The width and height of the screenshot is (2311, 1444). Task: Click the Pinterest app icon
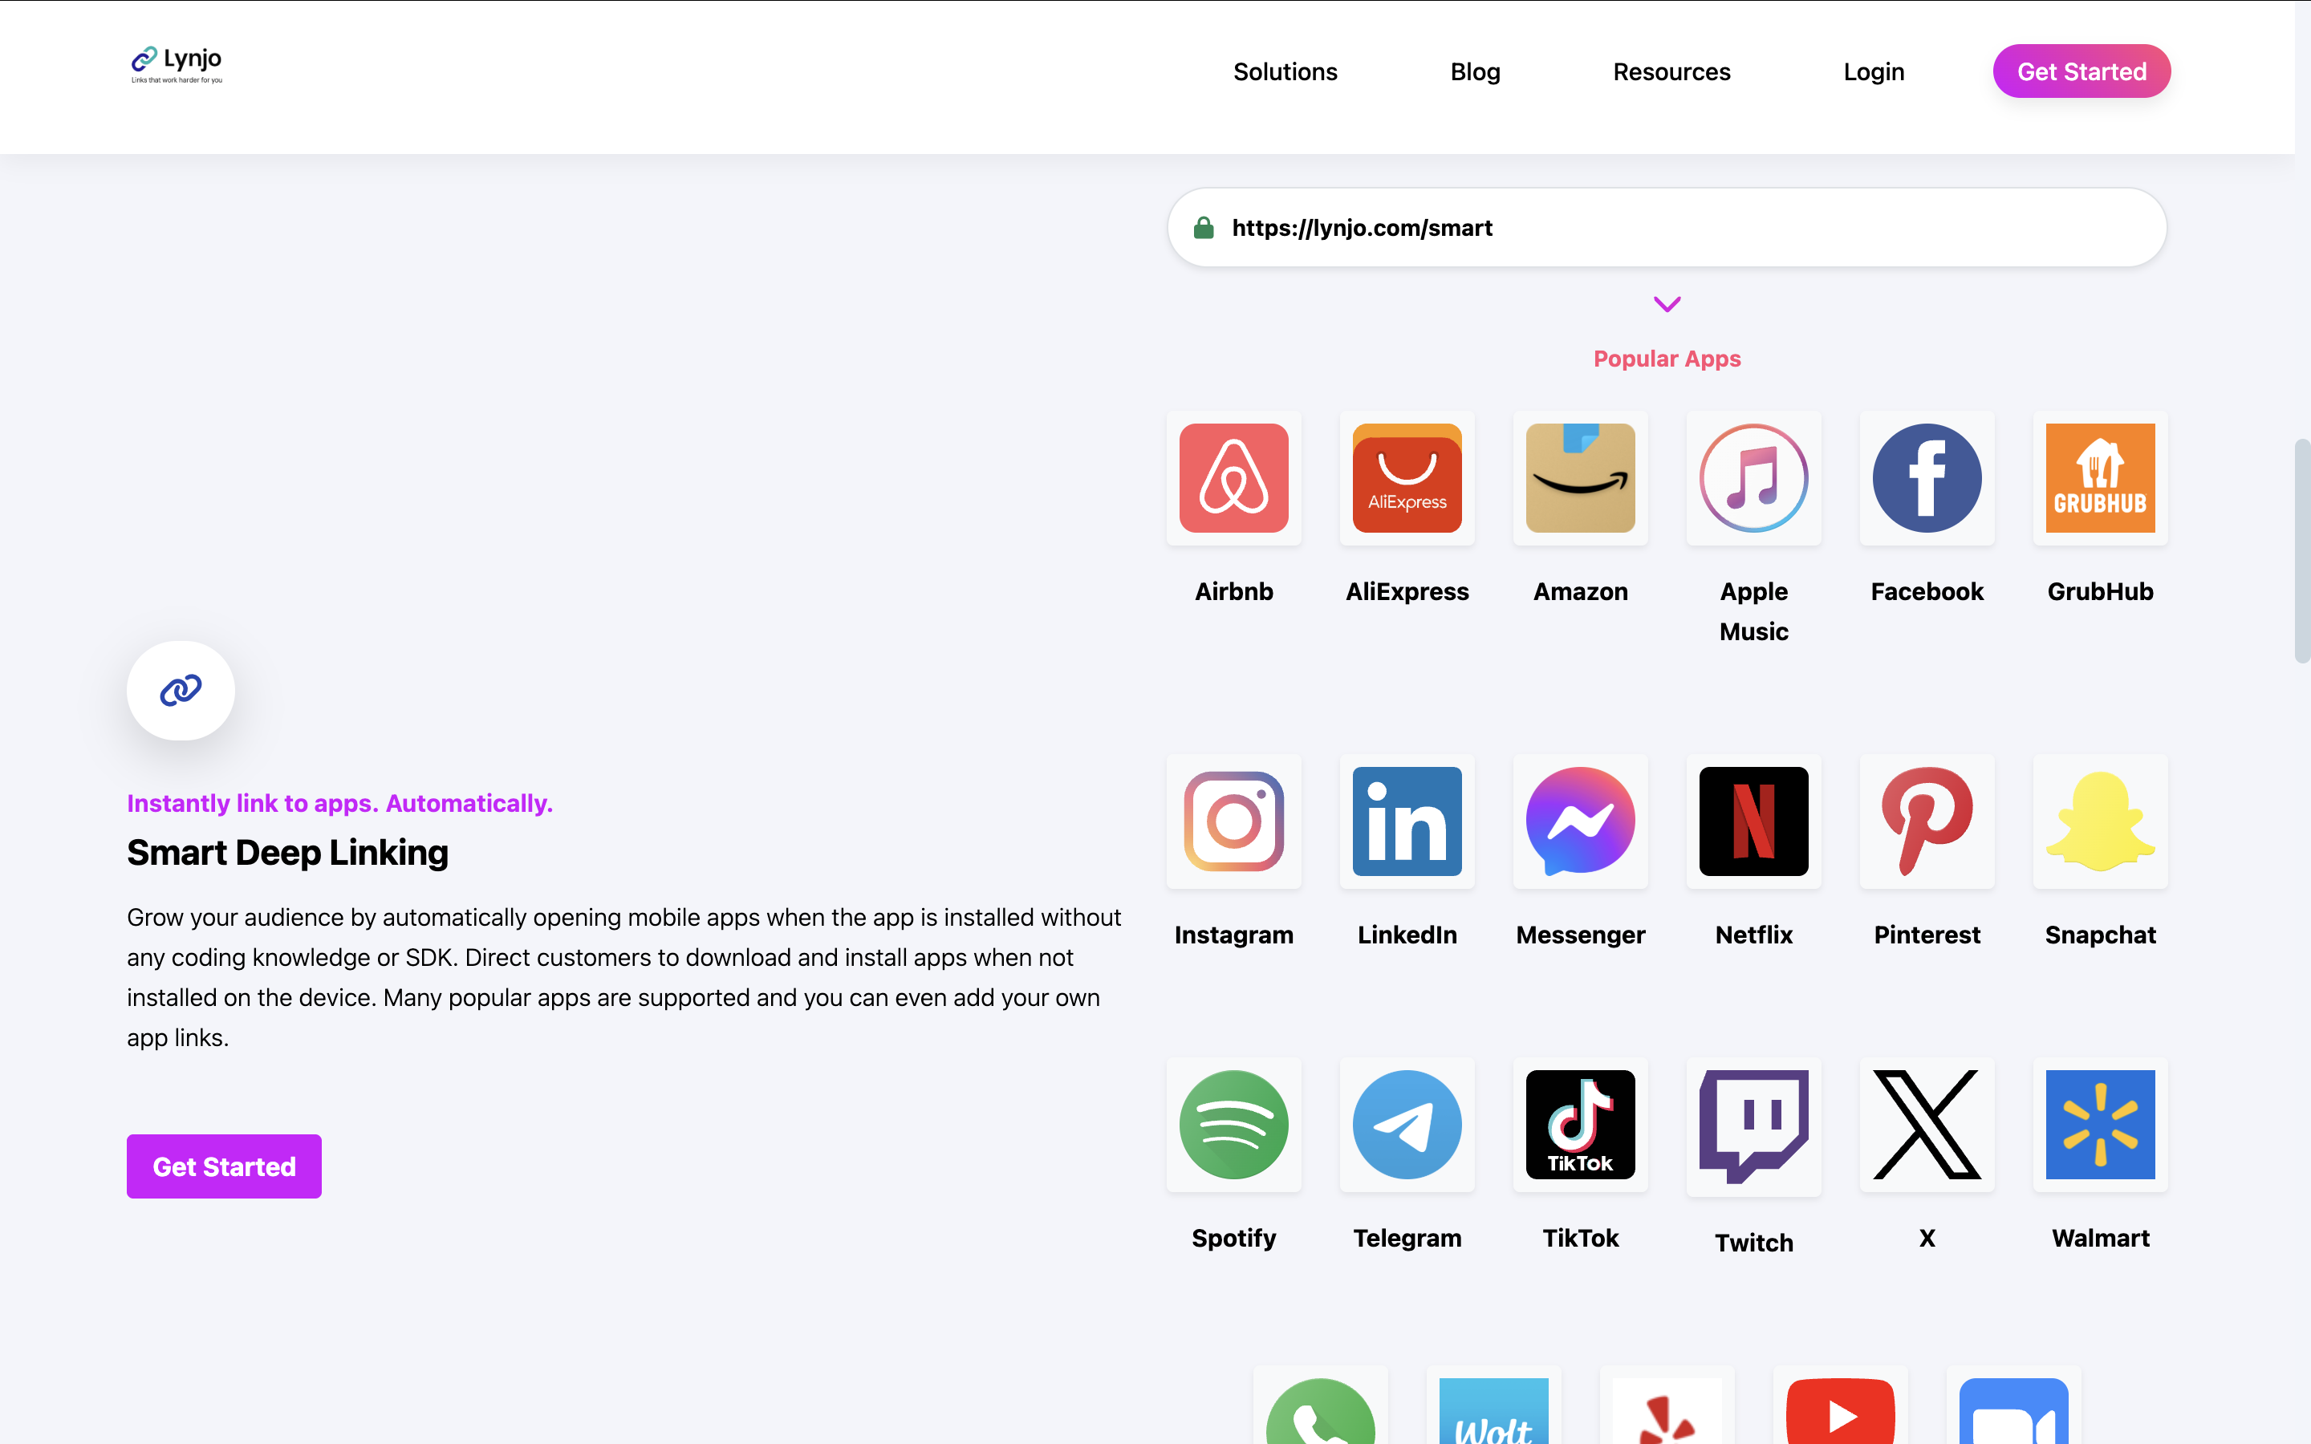click(1927, 821)
